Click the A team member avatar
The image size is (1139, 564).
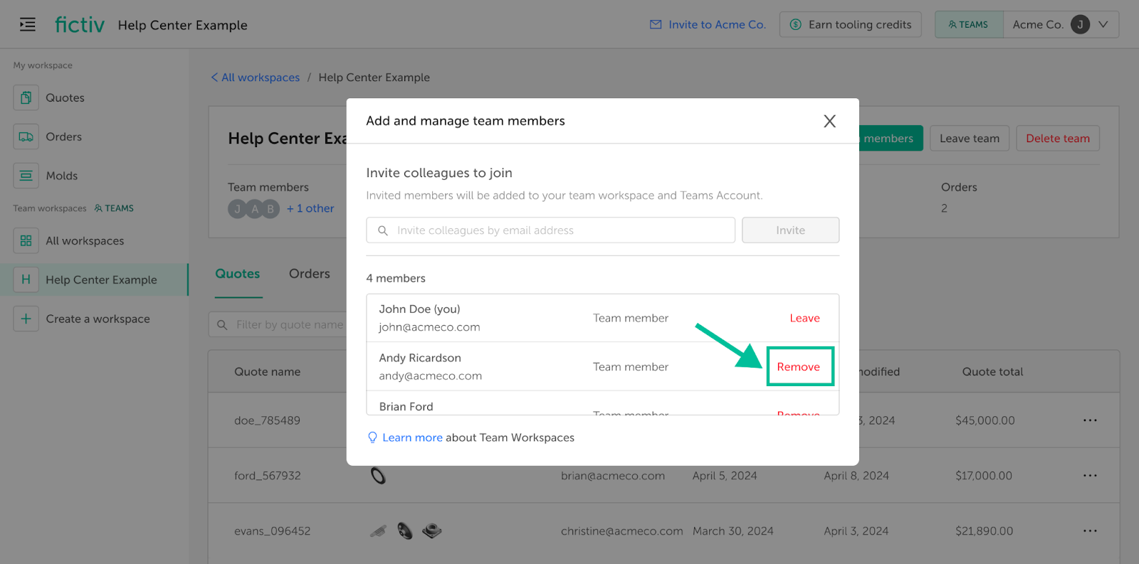pos(254,208)
